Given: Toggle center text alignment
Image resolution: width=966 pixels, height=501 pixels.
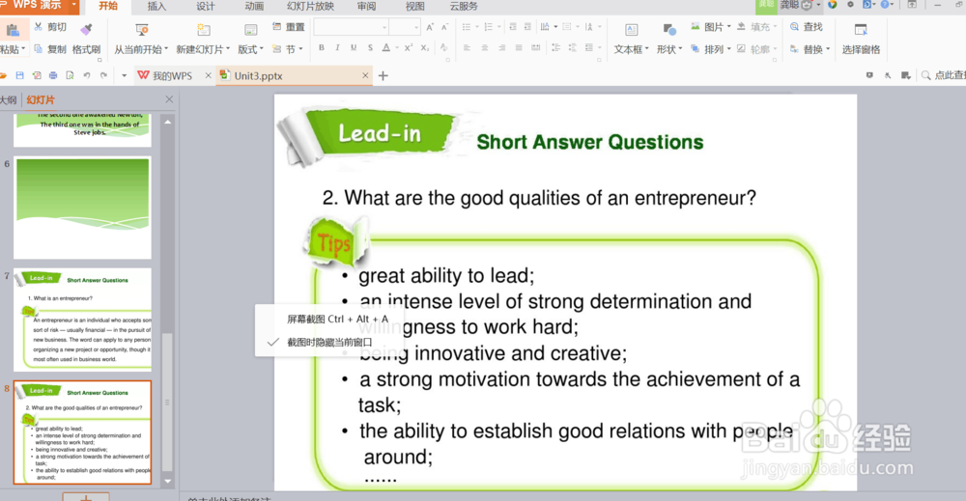Looking at the screenshot, I should coord(485,48).
